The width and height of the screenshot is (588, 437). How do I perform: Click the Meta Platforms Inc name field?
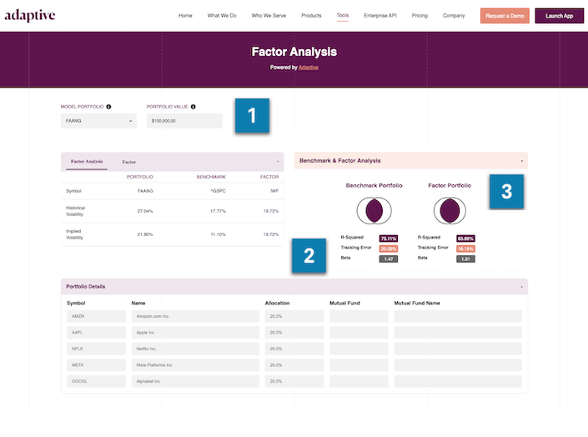pyautogui.click(x=195, y=365)
